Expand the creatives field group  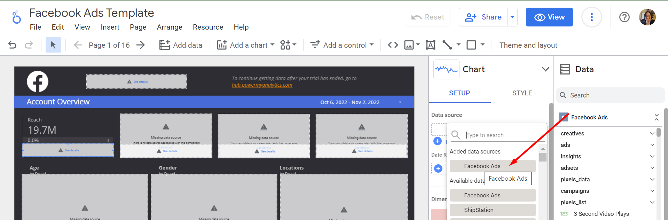pyautogui.click(x=652, y=133)
